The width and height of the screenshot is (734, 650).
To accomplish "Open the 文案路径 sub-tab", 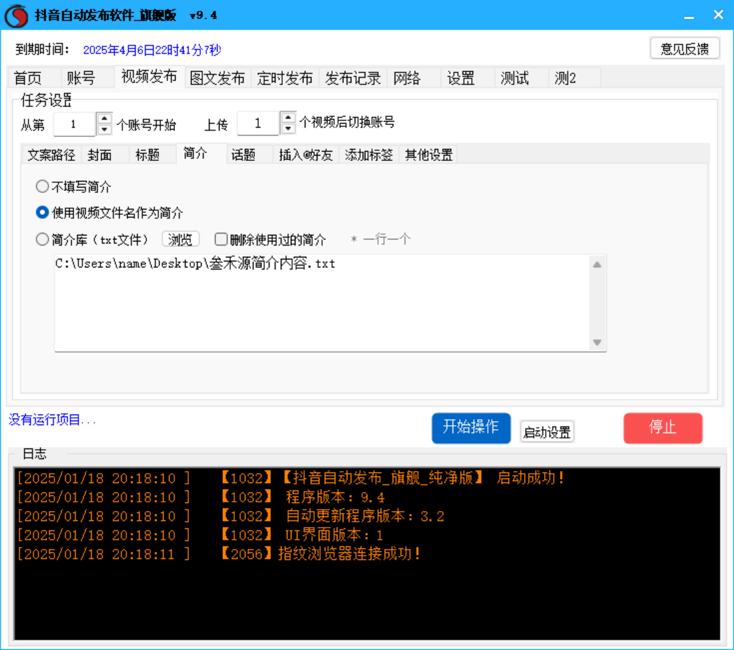I will click(x=51, y=155).
